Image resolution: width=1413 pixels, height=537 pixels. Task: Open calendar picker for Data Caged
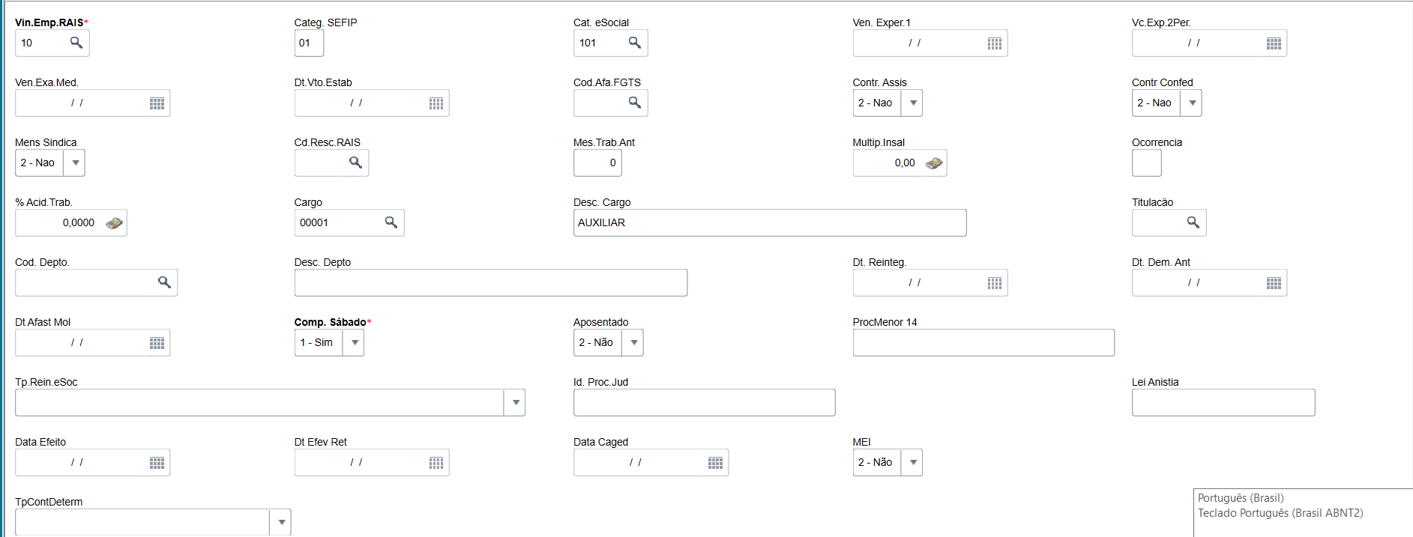click(x=716, y=463)
